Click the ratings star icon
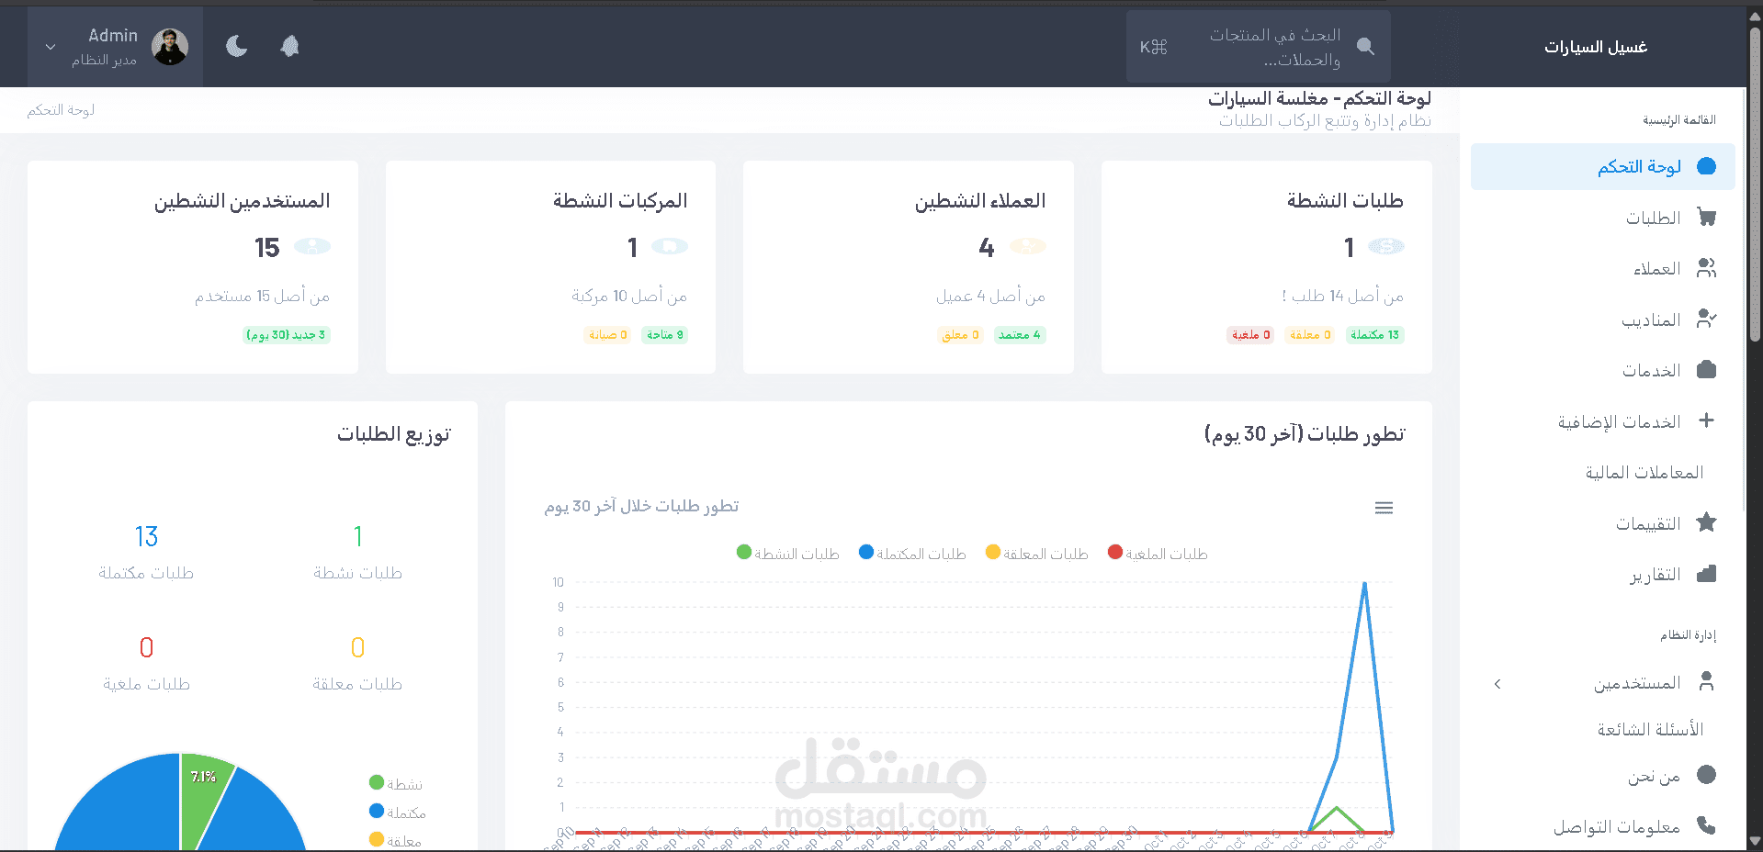This screenshot has width=1763, height=852. point(1707,521)
